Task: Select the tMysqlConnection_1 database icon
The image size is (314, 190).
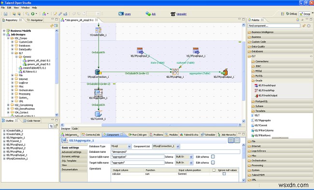Action: [x=98, y=72]
